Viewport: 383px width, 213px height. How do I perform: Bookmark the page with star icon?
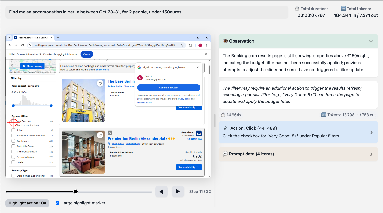tap(182, 45)
